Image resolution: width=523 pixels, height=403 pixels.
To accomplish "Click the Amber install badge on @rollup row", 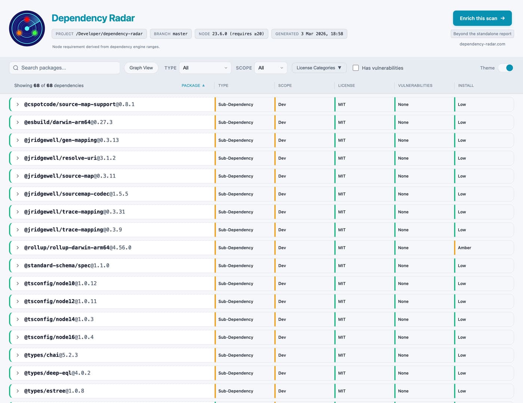I will coord(464,247).
